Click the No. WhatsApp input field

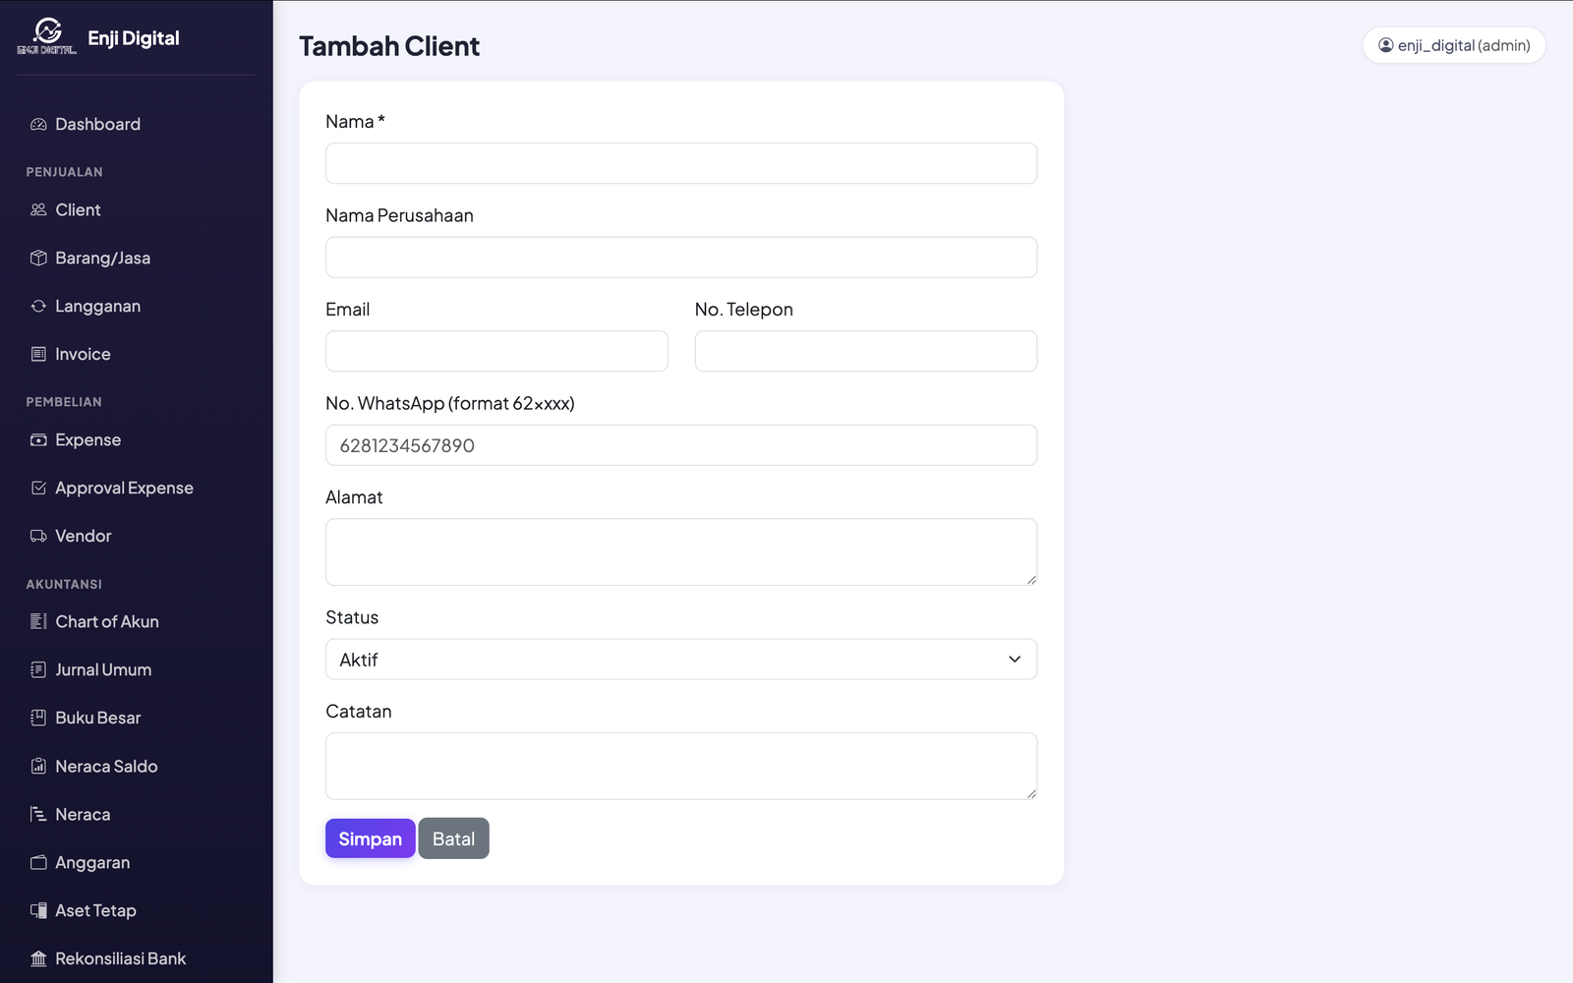pos(681,445)
